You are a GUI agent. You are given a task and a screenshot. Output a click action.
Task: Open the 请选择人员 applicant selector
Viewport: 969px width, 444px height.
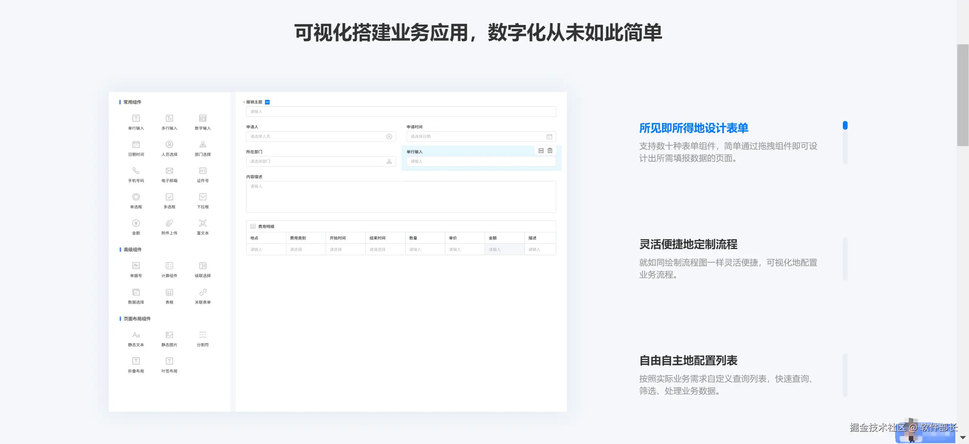tap(320, 137)
